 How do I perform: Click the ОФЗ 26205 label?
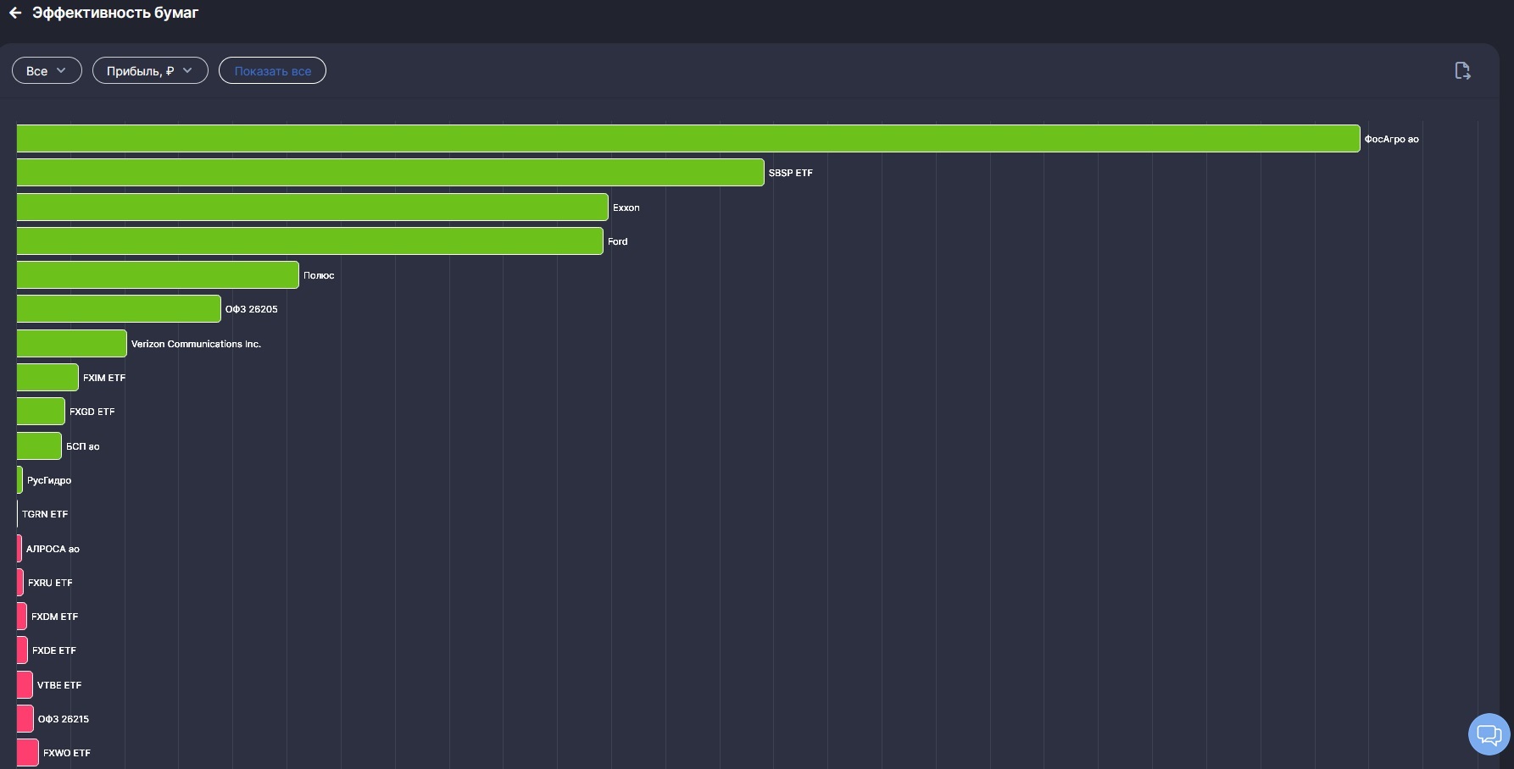(252, 309)
